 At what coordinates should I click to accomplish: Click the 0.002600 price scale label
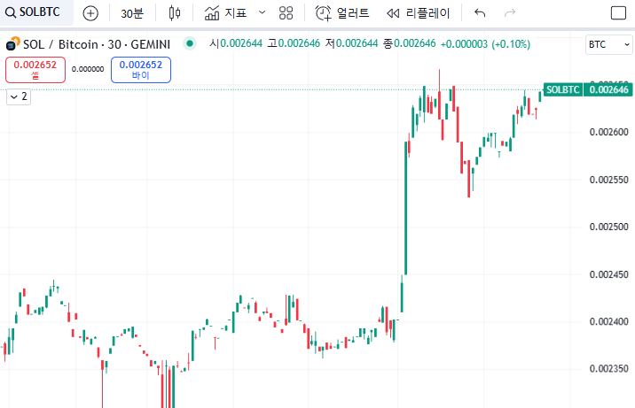click(x=608, y=132)
